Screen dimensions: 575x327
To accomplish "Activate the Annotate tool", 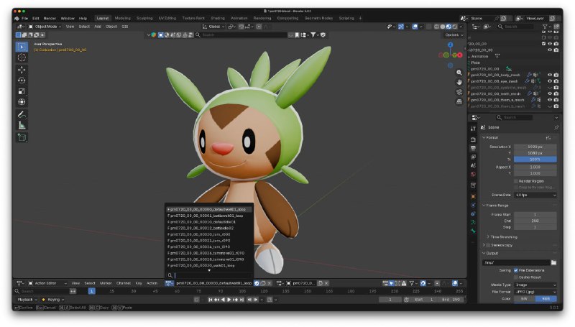I will 22,114.
